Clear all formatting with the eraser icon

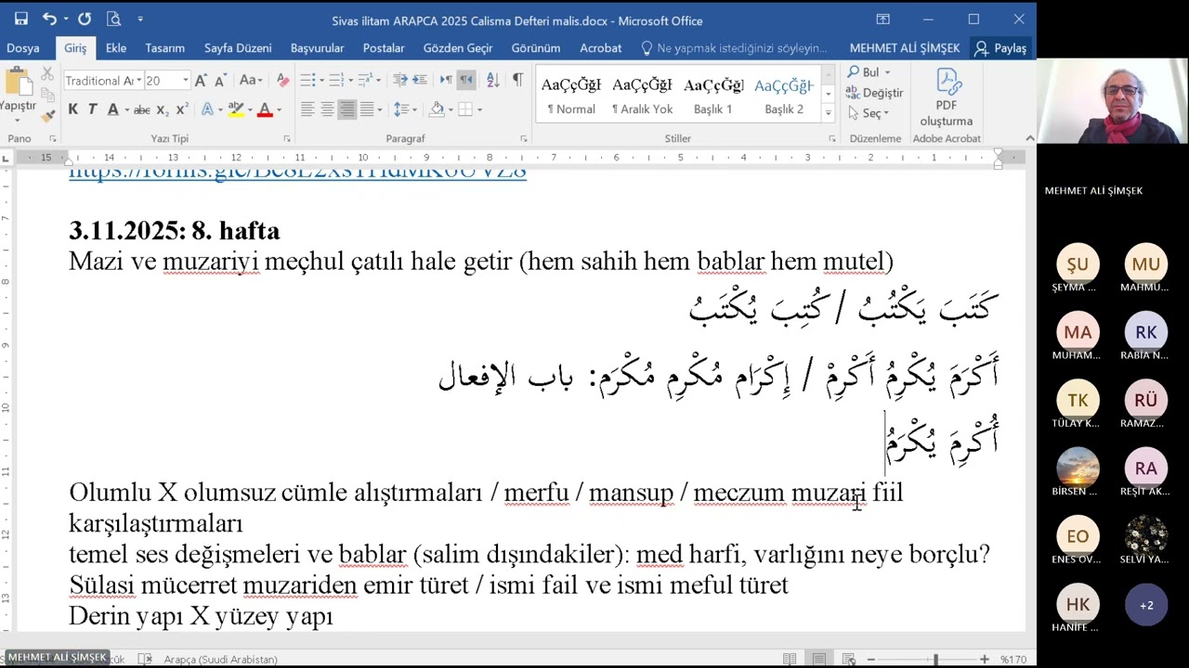283,81
